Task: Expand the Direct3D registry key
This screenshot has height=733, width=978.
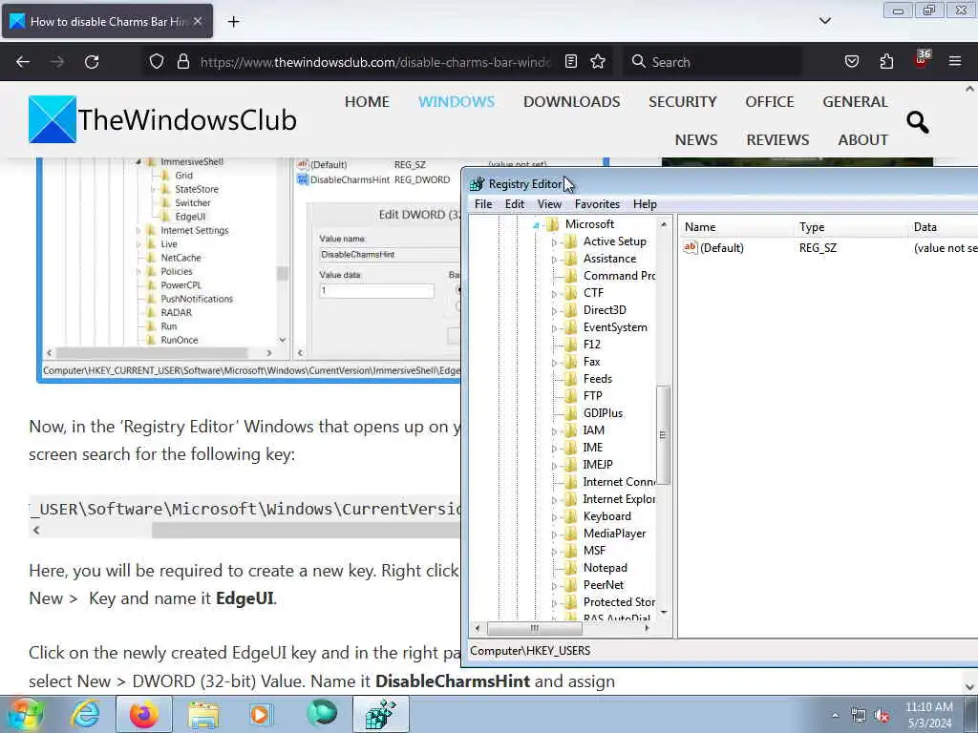Action: coord(554,311)
